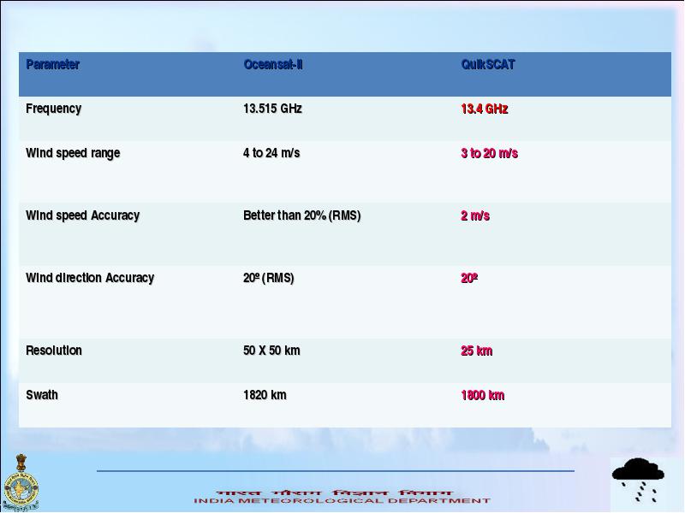The width and height of the screenshot is (685, 513).
Task: Select the '1800 km' value
Action: point(483,395)
